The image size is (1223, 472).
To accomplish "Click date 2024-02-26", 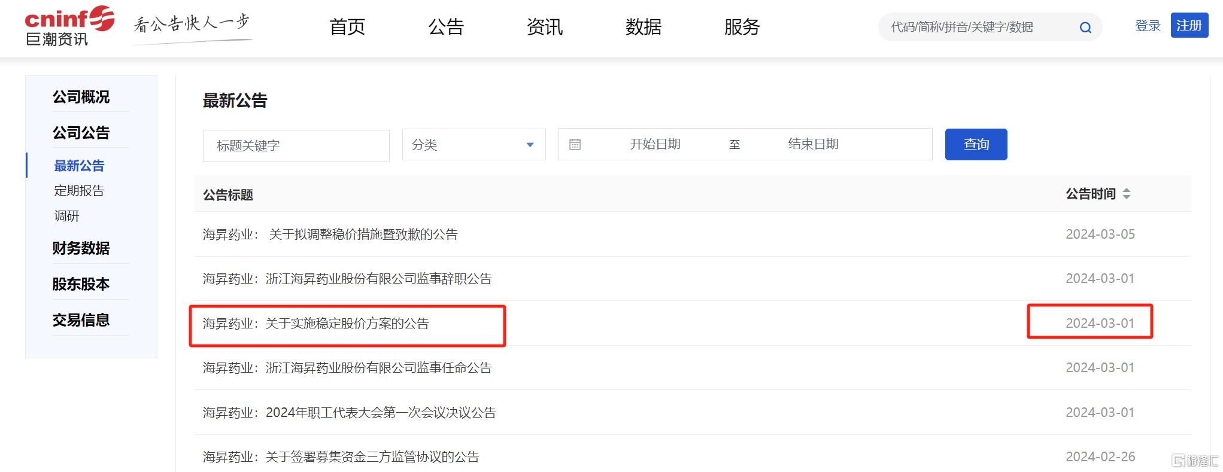I will coord(1100,457).
